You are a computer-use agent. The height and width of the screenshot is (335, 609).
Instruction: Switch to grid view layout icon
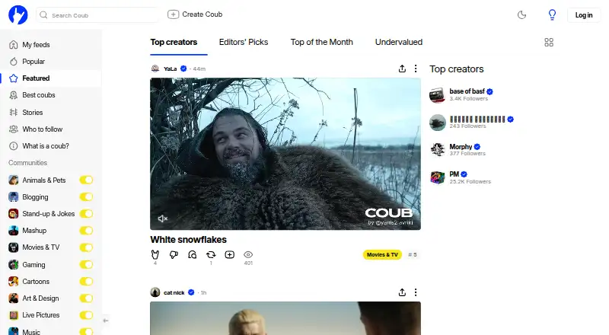tap(549, 42)
